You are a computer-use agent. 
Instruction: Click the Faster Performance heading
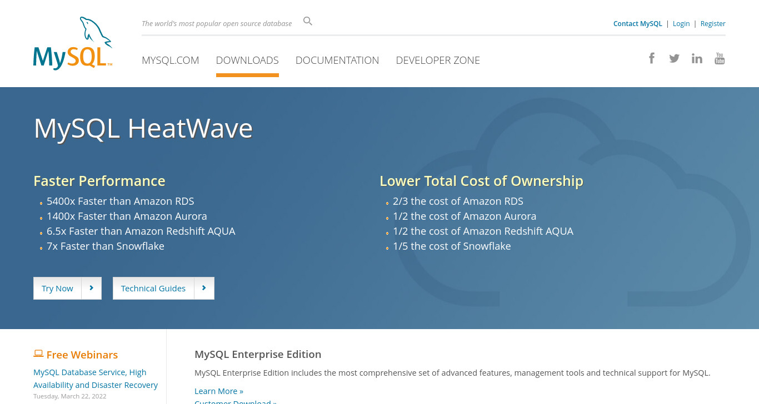pos(99,181)
